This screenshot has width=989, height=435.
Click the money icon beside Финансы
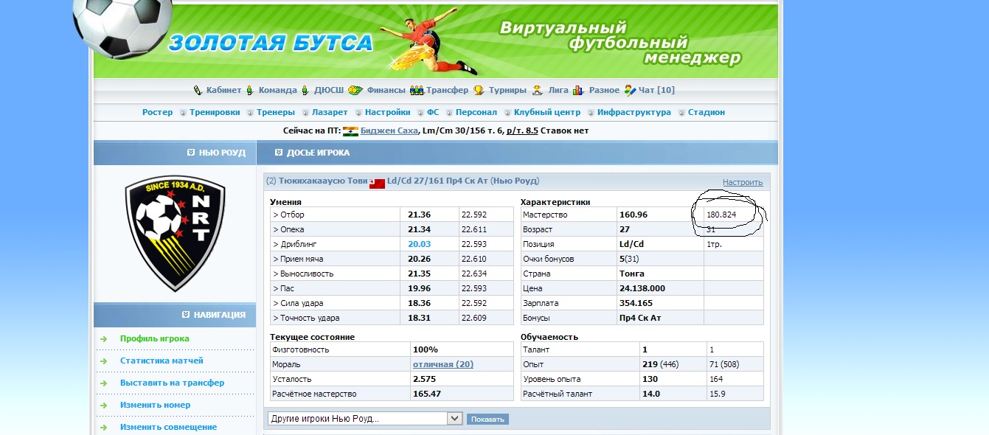click(x=355, y=90)
